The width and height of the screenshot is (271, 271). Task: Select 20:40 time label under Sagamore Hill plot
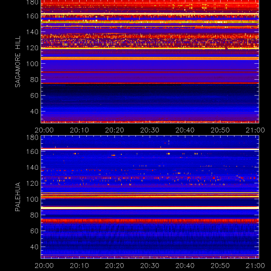pyautogui.click(x=185, y=130)
